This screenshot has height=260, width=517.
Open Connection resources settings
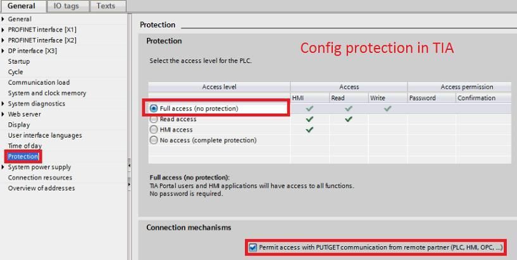tap(40, 178)
